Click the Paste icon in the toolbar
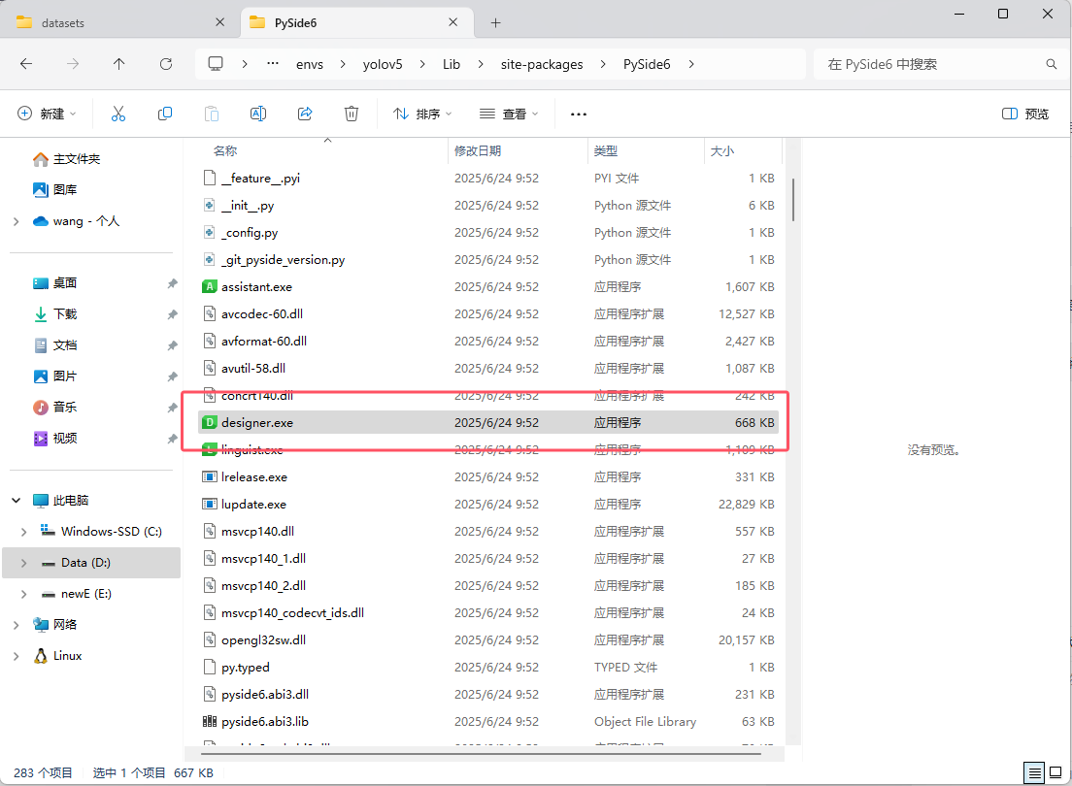This screenshot has height=786, width=1072. pos(212,114)
